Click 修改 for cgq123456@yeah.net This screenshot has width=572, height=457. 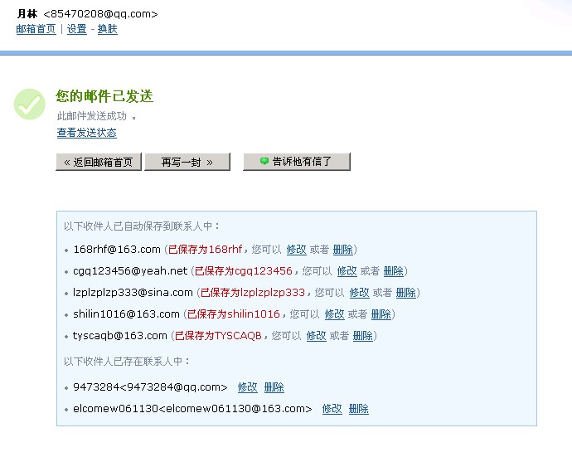(x=347, y=271)
